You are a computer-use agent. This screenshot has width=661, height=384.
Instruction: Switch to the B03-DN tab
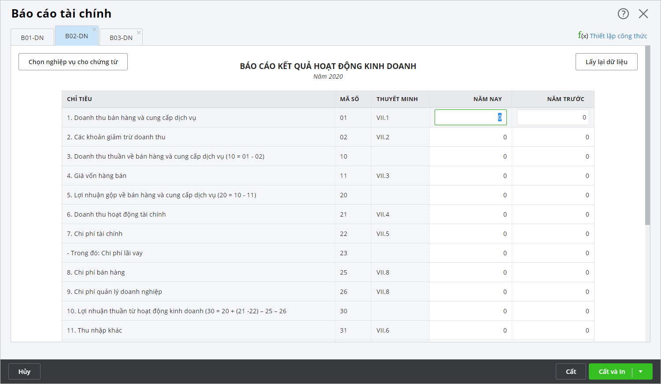(x=121, y=38)
